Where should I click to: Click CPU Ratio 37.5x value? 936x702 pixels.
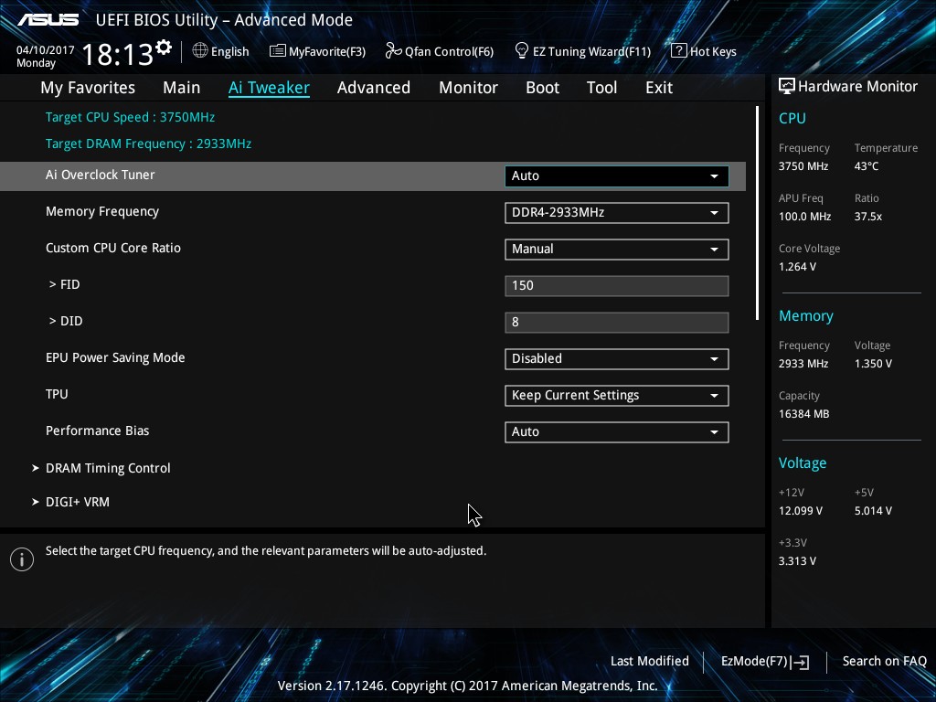(x=868, y=217)
